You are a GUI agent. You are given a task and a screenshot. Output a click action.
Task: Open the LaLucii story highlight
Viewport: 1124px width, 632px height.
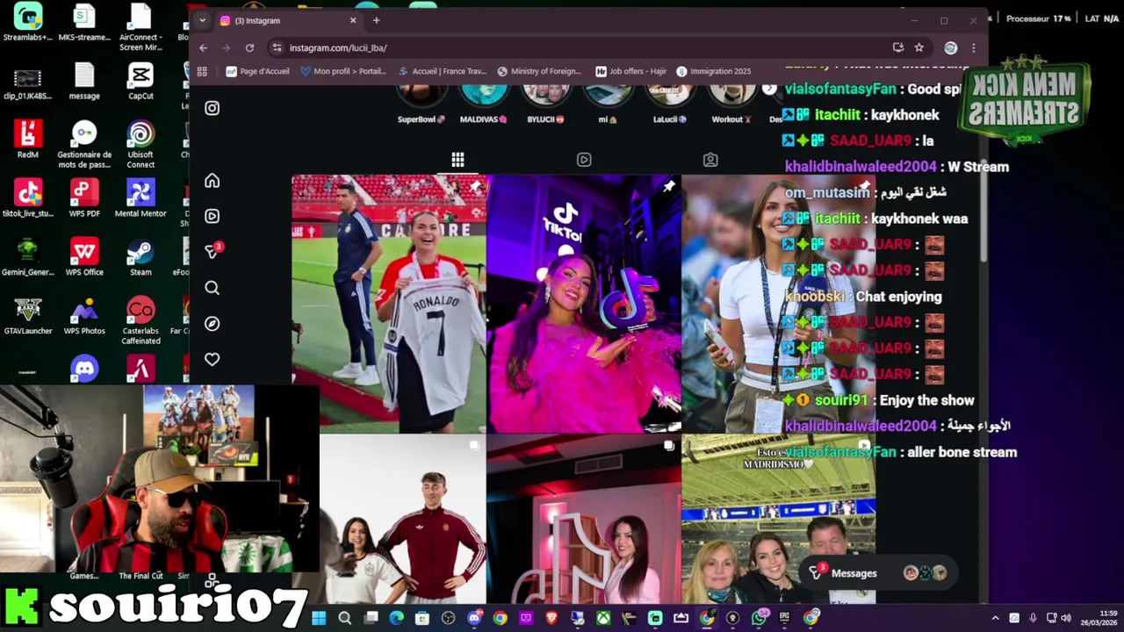(x=670, y=104)
